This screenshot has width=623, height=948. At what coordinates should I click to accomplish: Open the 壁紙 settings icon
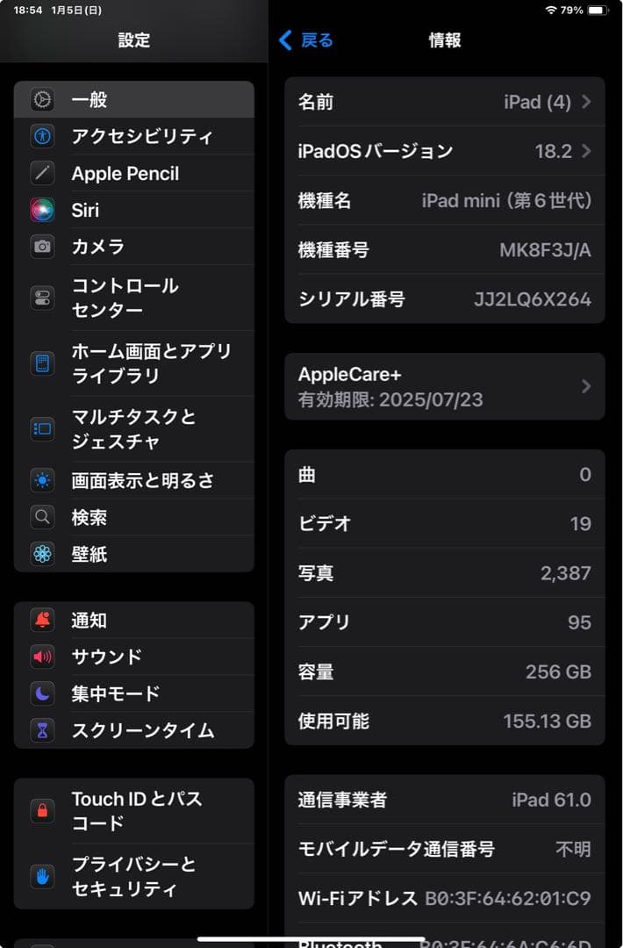43,554
